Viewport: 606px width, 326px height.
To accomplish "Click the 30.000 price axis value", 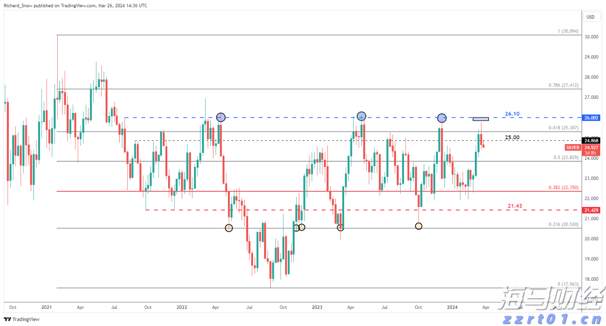I will tap(591, 37).
